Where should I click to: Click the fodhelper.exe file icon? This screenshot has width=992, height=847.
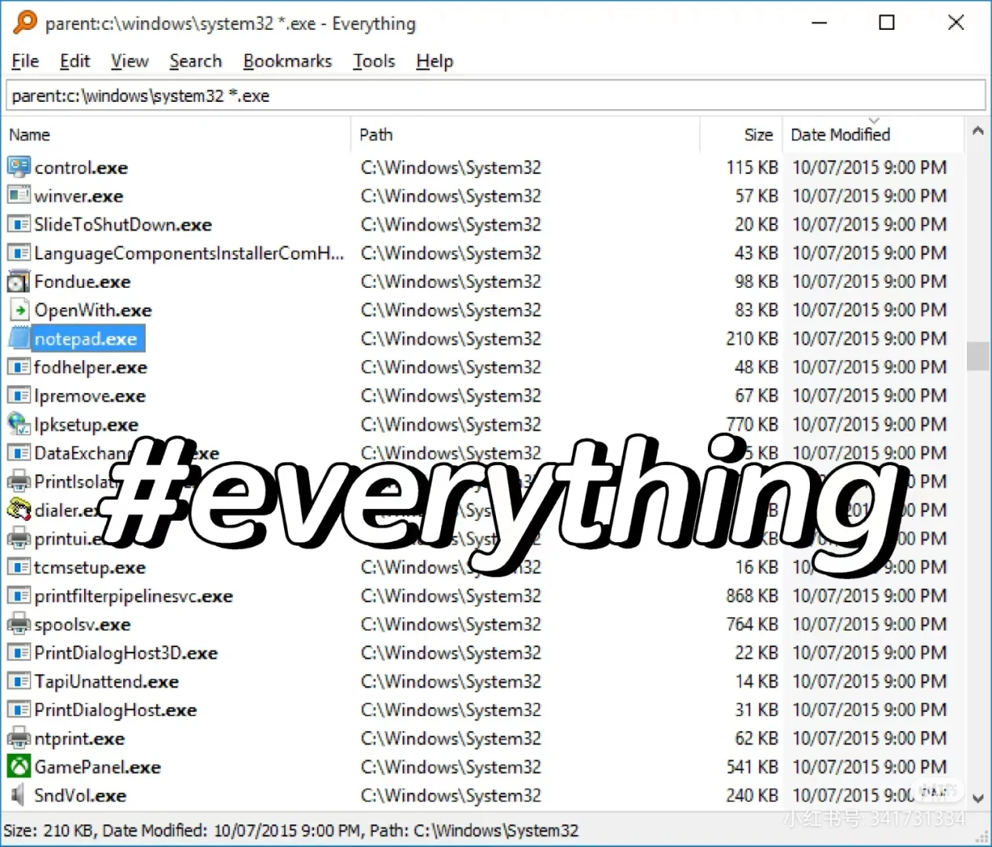pos(19,367)
